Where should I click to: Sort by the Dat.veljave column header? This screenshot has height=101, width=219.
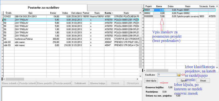(77, 13)
